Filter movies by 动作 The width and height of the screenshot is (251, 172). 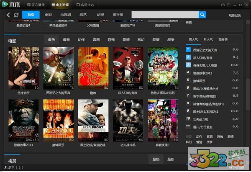pos(81,40)
